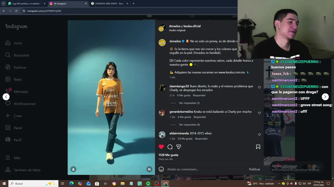Switch to the DORADOS 2006 JERSEY tab
The height and width of the screenshot is (187, 334).
(x=110, y=4)
